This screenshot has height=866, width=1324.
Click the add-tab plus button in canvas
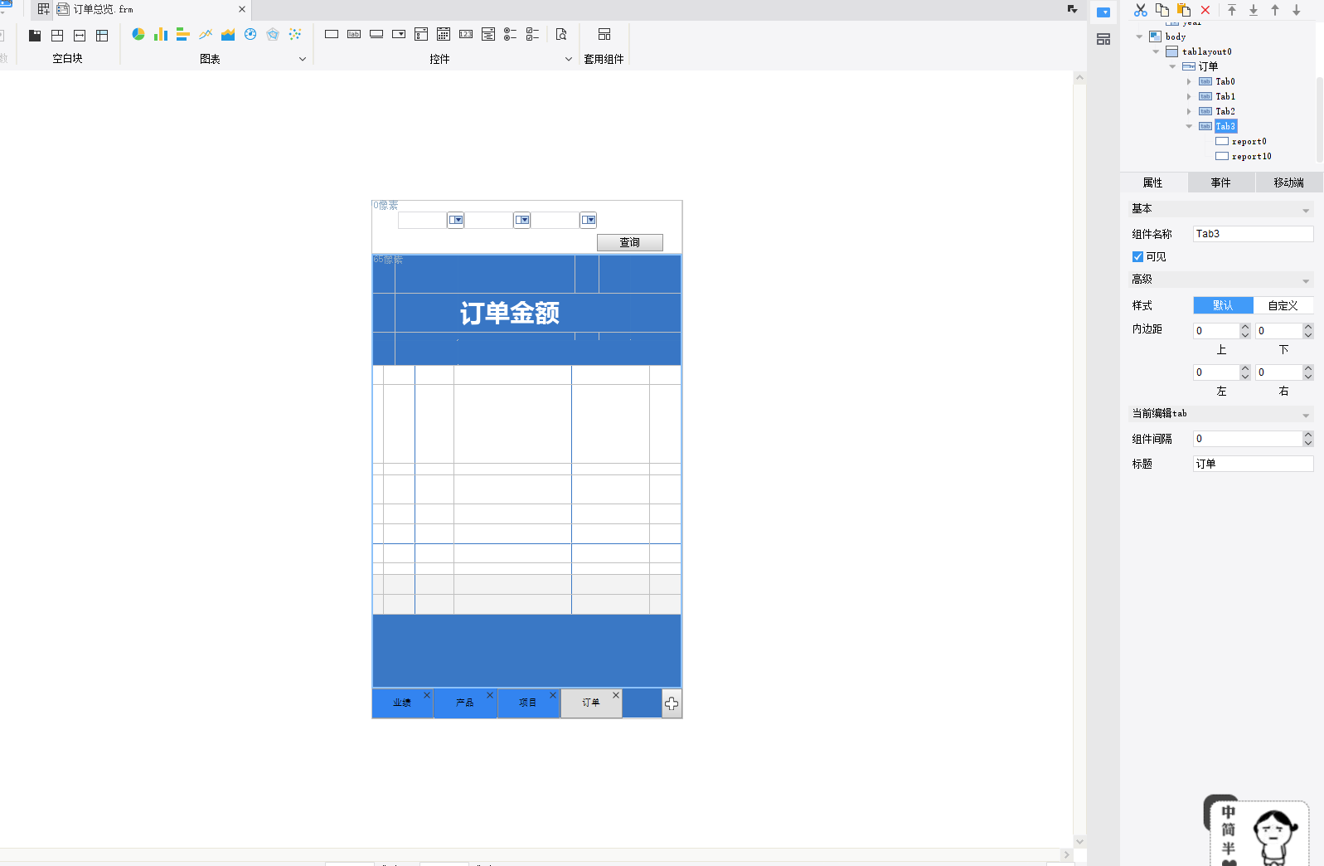672,703
